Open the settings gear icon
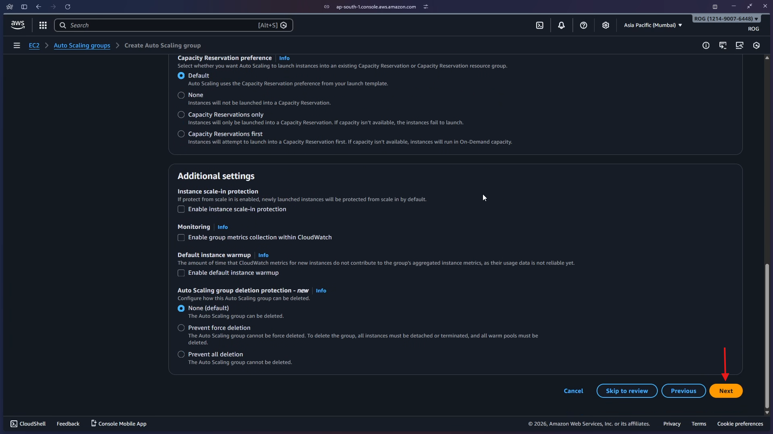This screenshot has height=434, width=773. [x=606, y=25]
